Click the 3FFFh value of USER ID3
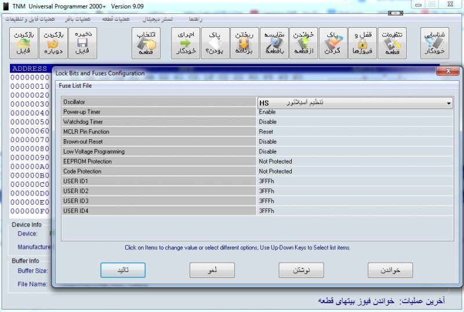Screen dimensions: 464x312 click(267, 201)
